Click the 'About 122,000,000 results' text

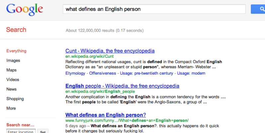pos(105,31)
